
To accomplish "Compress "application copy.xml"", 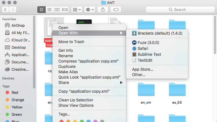I will [89, 61].
